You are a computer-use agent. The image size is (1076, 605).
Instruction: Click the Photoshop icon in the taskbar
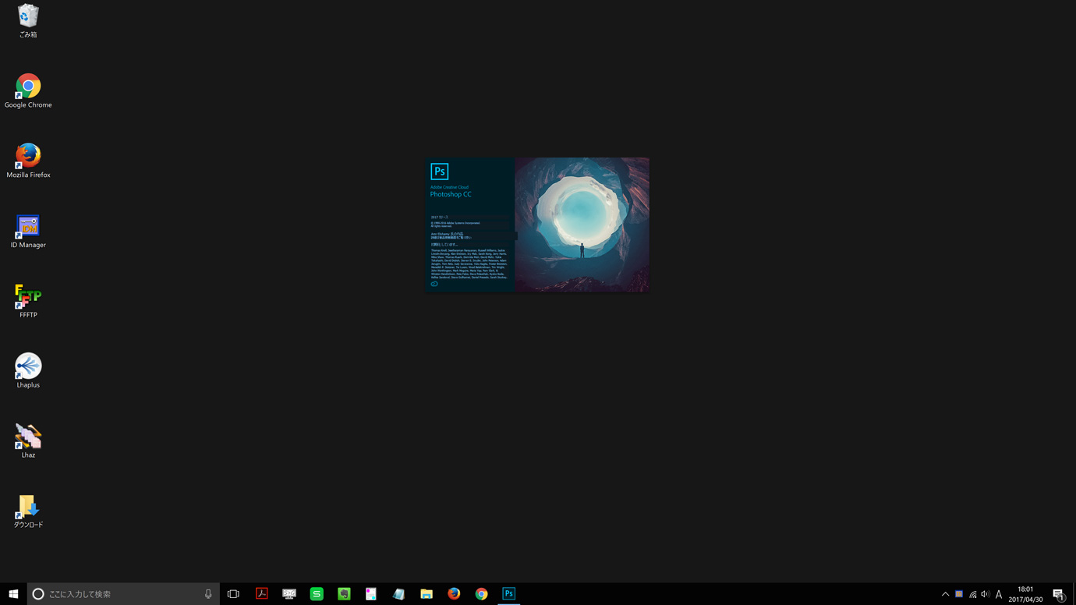508,594
